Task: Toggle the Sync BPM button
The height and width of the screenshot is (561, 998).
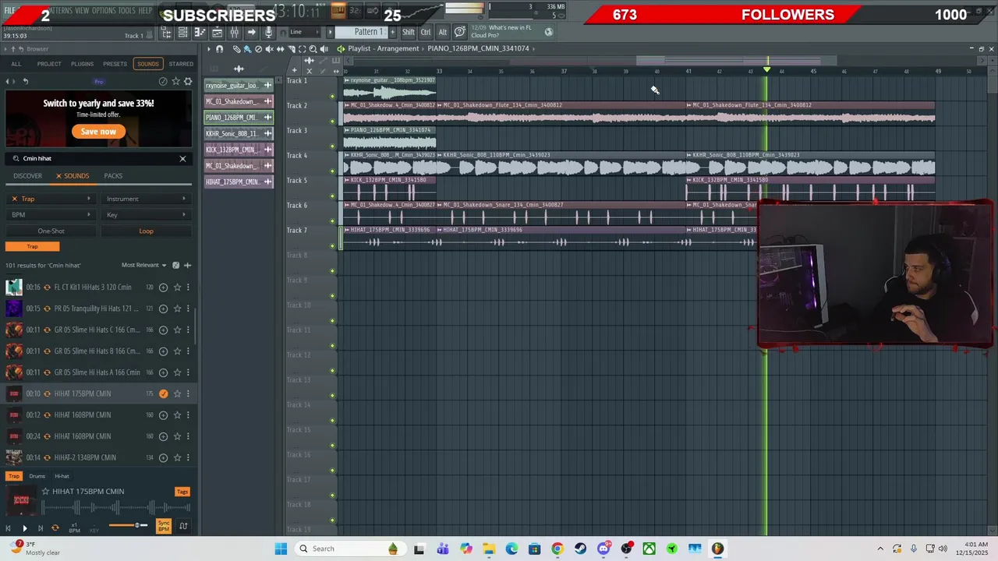Action: (164, 527)
